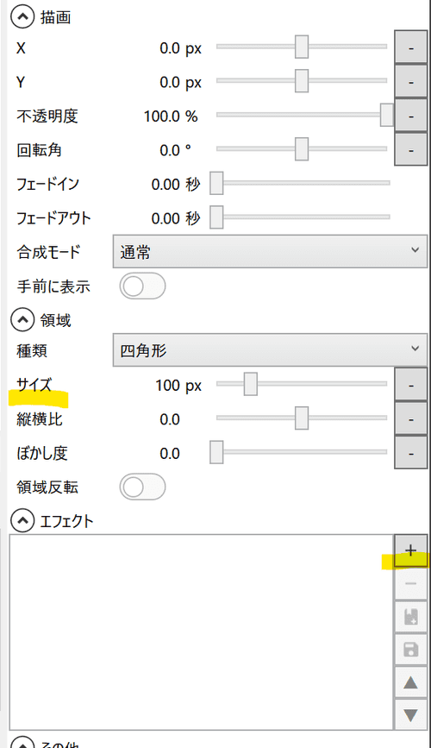Click the フェードイン slider

[x=300, y=183]
